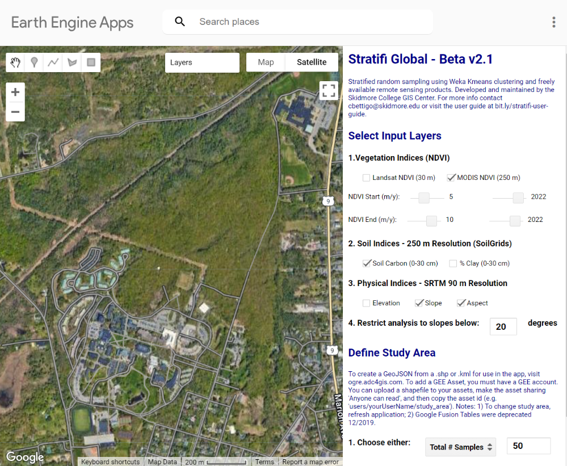The height and width of the screenshot is (466, 567).
Task: Switch to the Map view tab
Action: [x=266, y=62]
